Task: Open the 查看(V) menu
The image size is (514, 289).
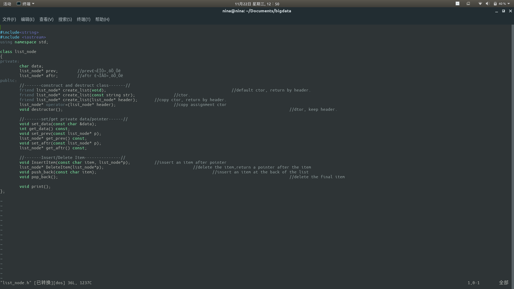Action: point(46,19)
